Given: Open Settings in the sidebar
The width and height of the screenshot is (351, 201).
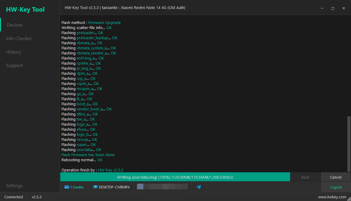Looking at the screenshot, I should pyautogui.click(x=14, y=185).
